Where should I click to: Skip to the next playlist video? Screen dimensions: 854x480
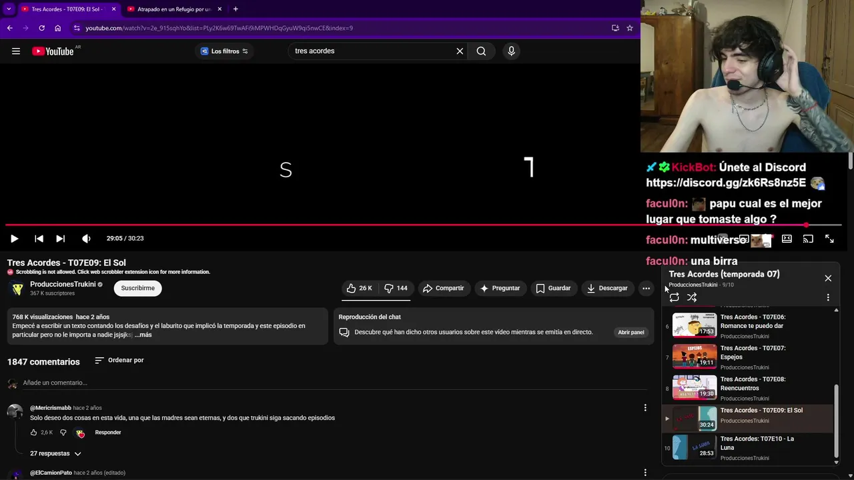click(60, 239)
